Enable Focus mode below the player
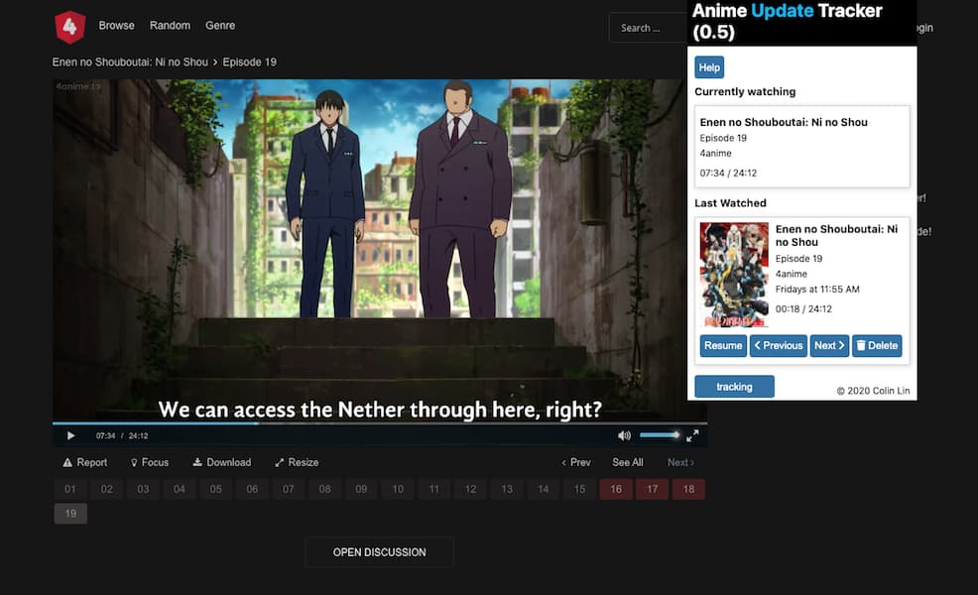This screenshot has height=595, width=978. point(150,462)
